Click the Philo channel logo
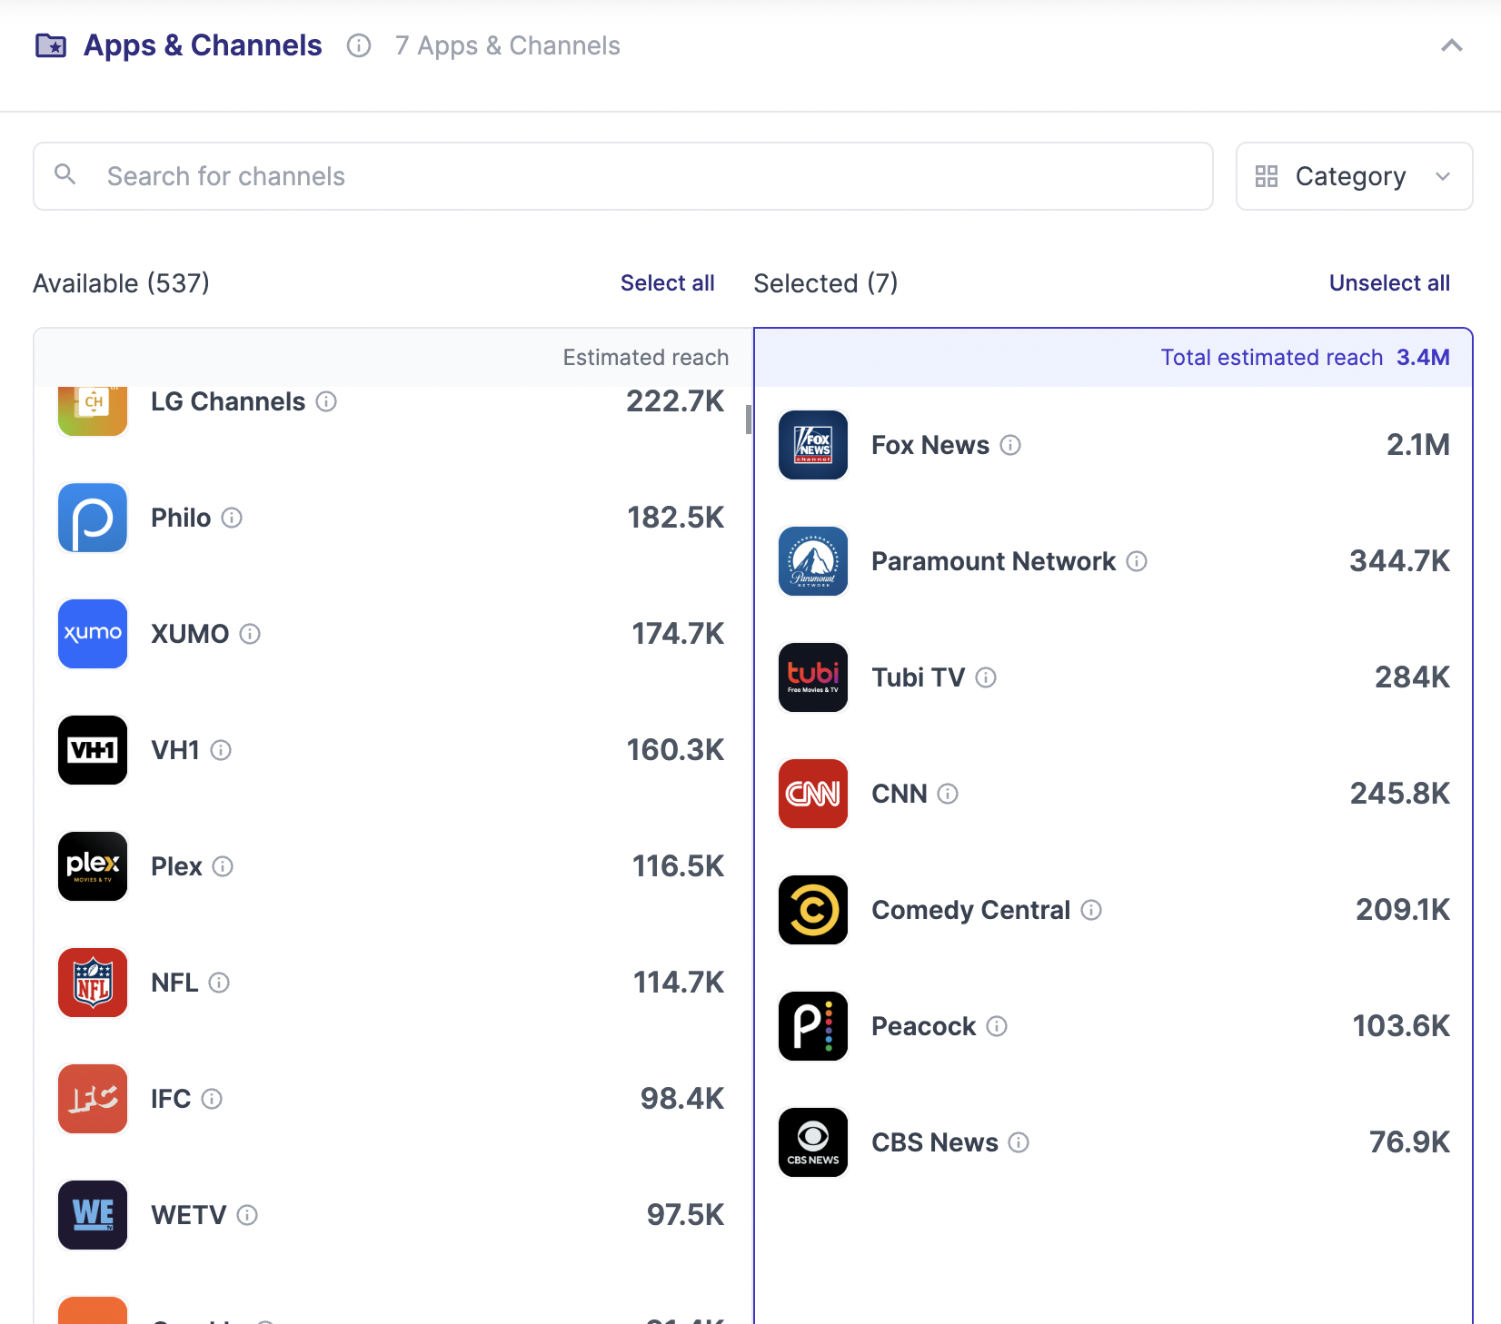The width and height of the screenshot is (1501, 1324). pos(93,518)
